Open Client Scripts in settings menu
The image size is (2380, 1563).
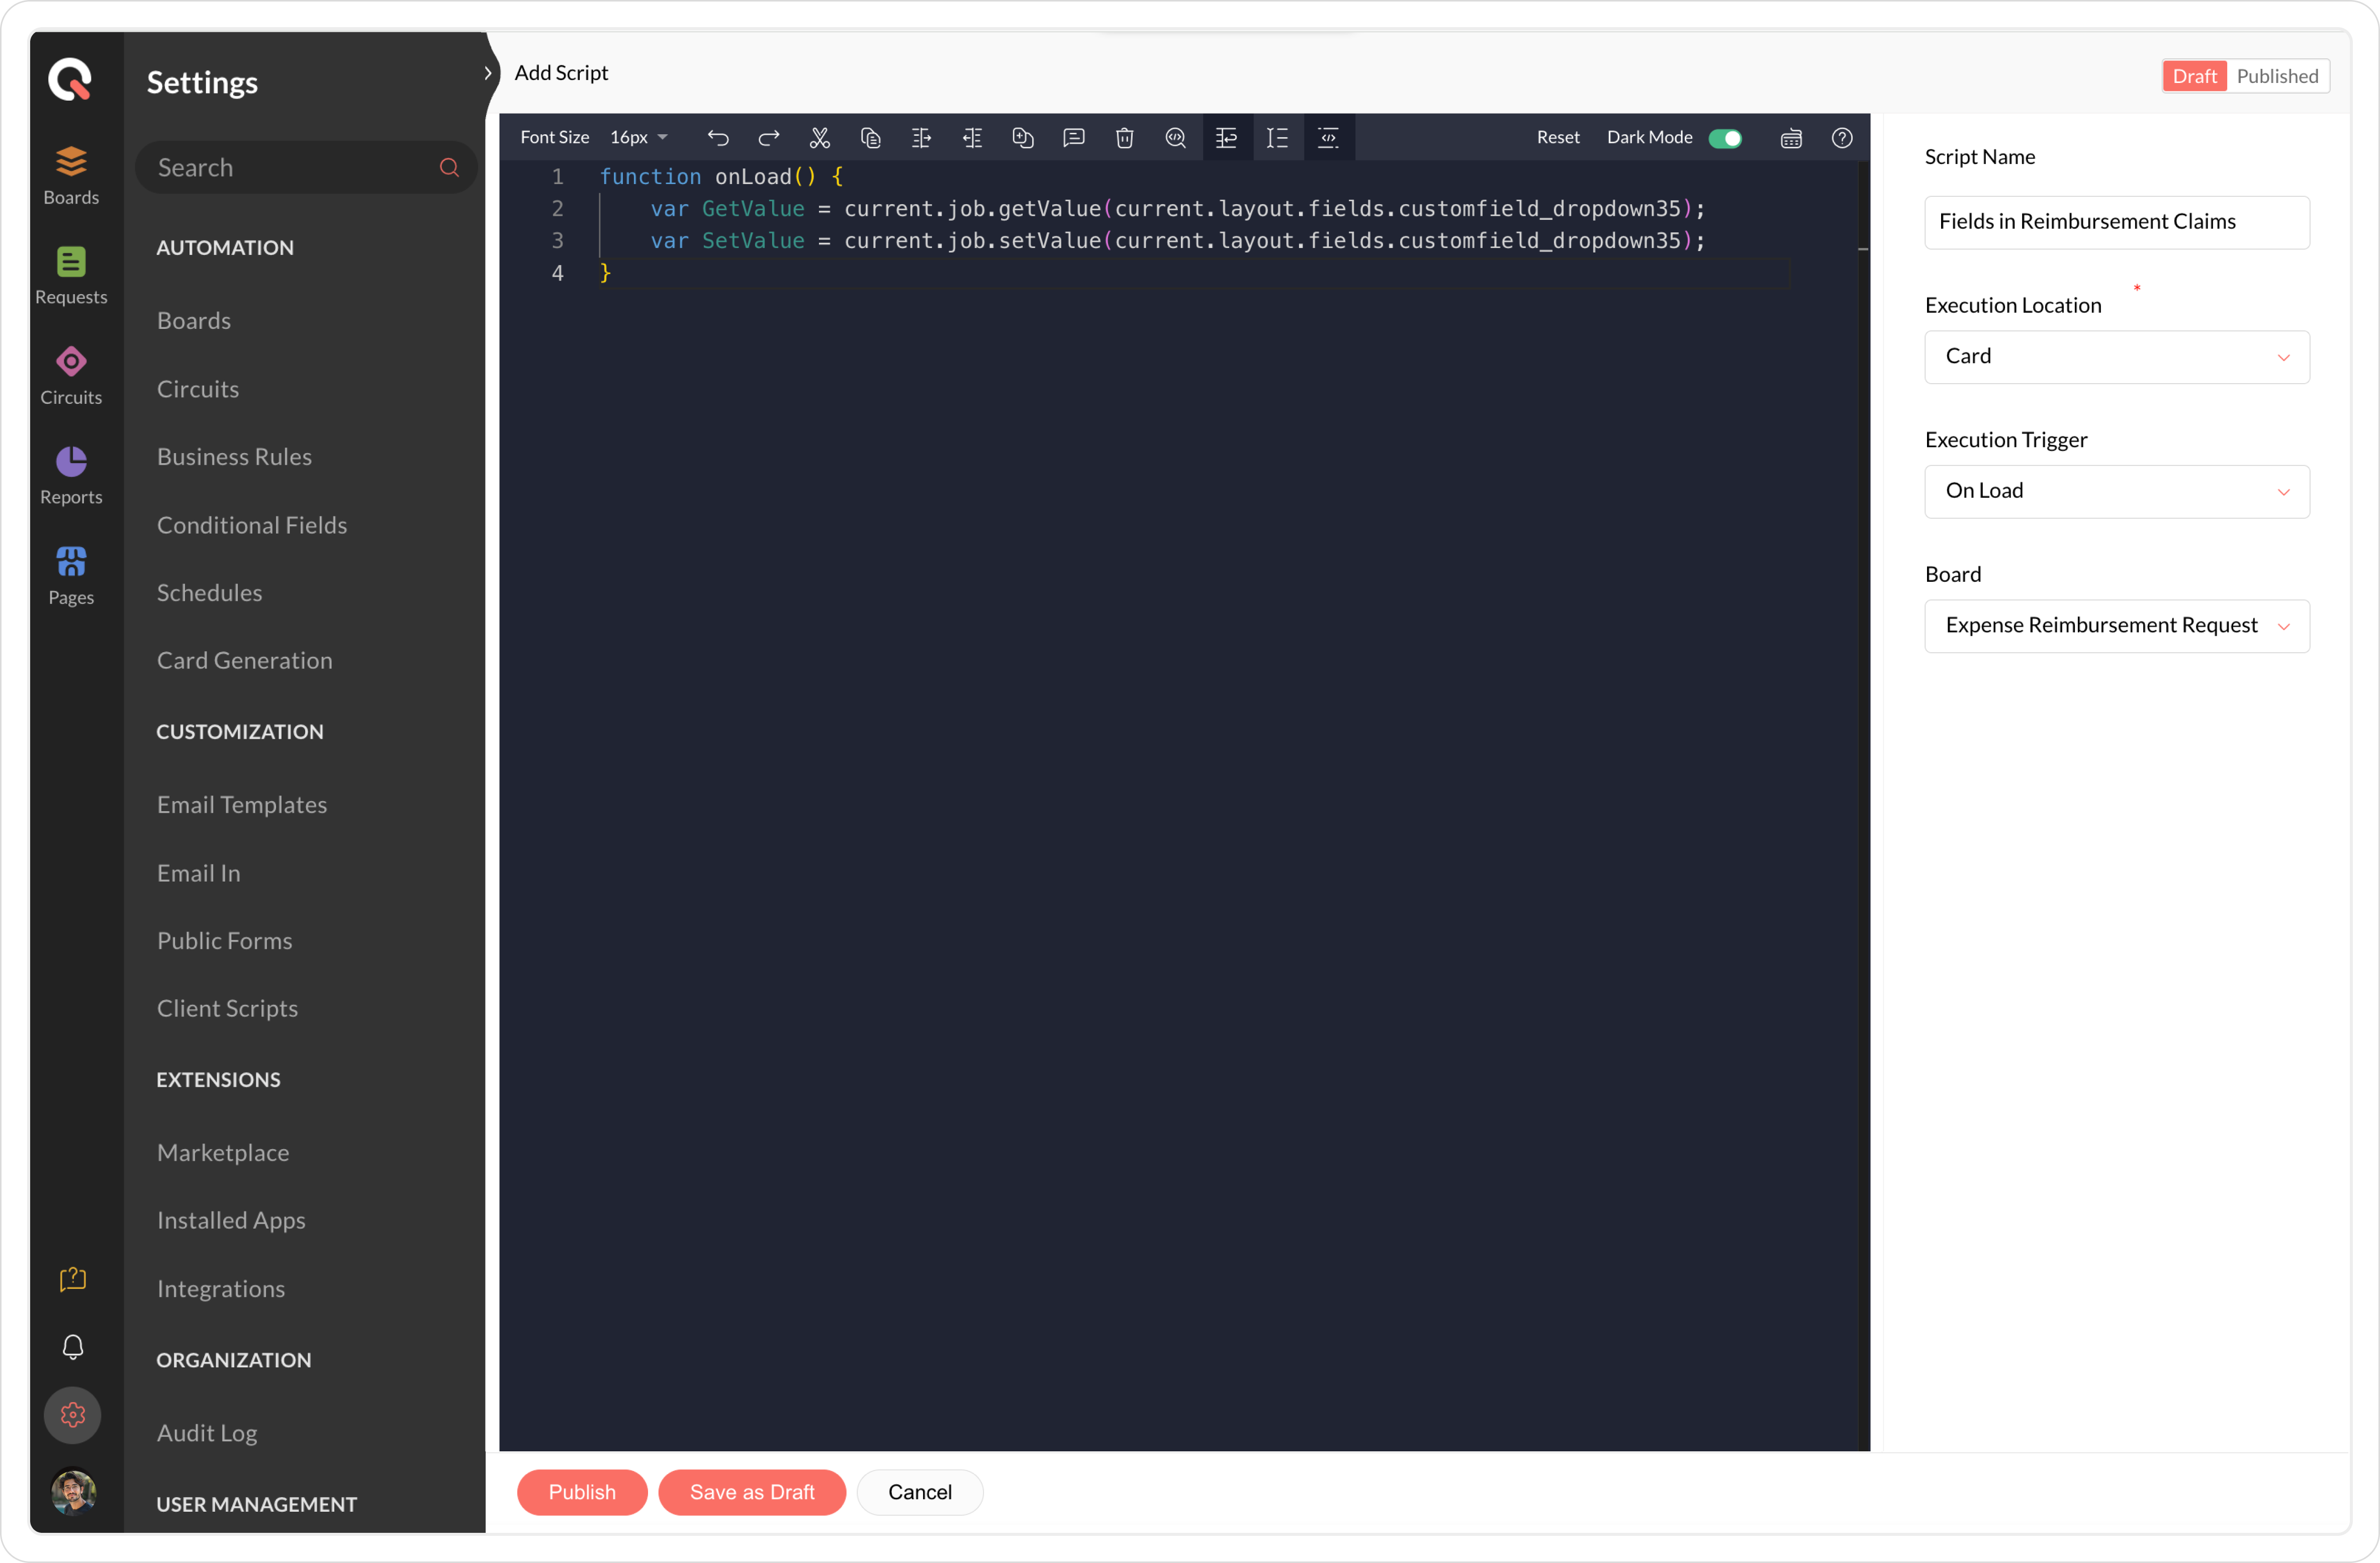click(227, 1008)
